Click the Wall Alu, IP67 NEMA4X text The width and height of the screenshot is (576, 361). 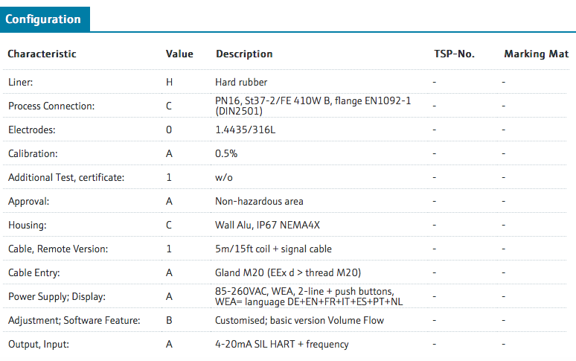[x=267, y=225]
